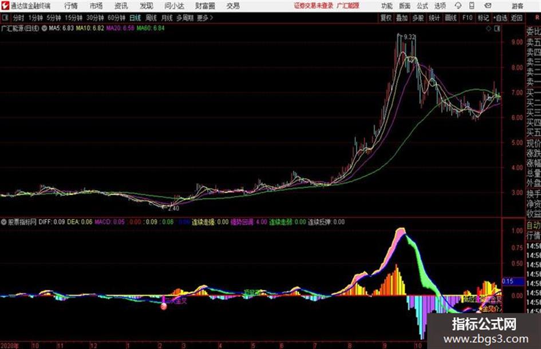541x349 pixels.
Task: Expand the 股票指标网 indicator dropdown arrow
Action: click(x=3, y=222)
